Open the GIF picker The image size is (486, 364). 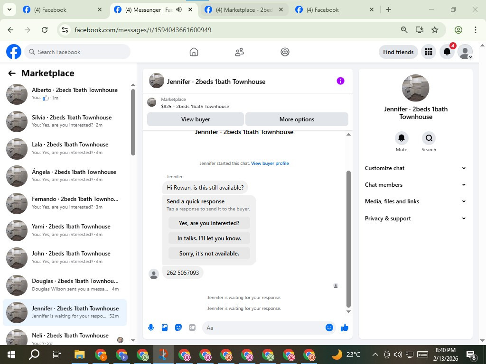192,328
